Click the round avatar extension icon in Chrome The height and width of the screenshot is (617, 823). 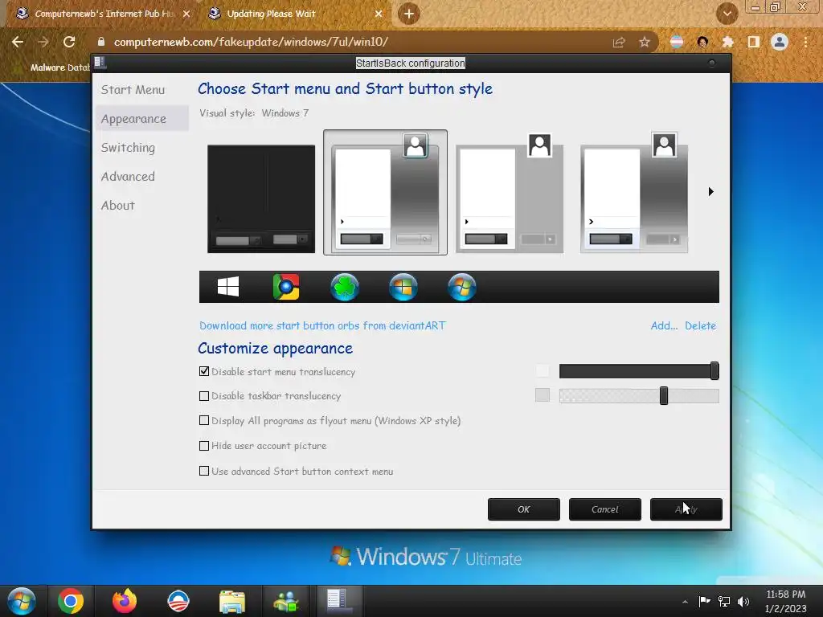point(702,42)
